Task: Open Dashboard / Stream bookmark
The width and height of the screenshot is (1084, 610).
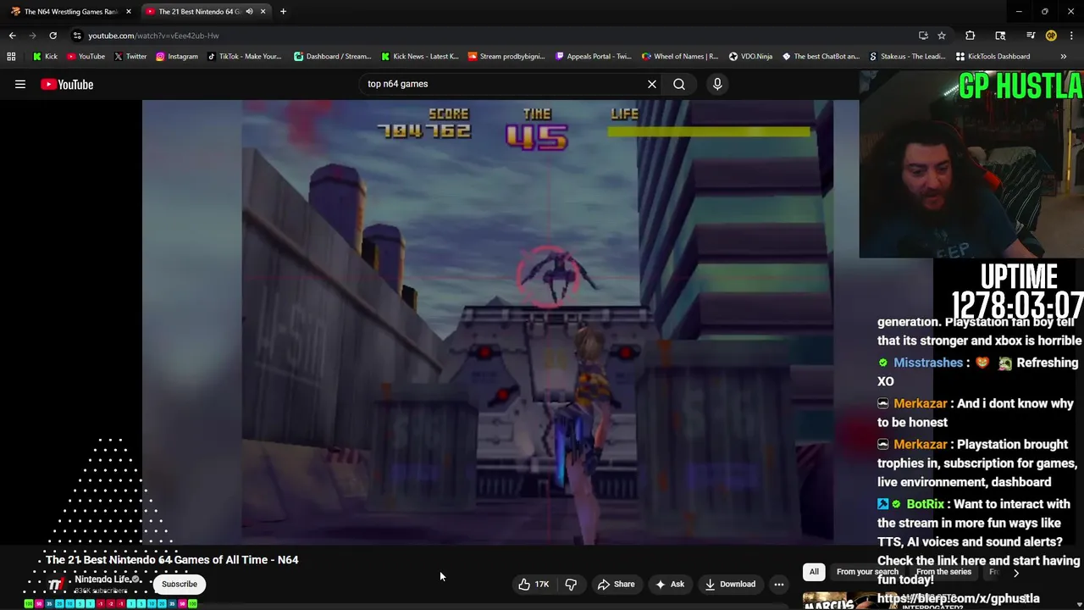Action: pos(332,57)
